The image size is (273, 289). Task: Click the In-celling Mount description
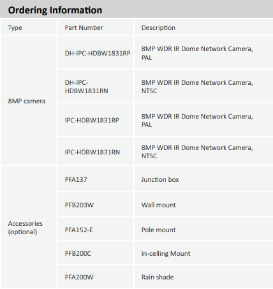coord(166,253)
